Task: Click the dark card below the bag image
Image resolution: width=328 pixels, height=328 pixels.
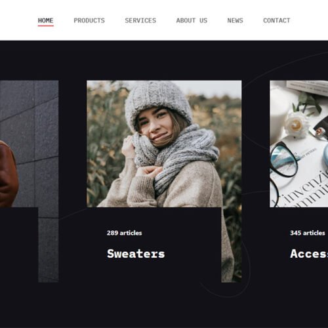Action: (x=19, y=245)
